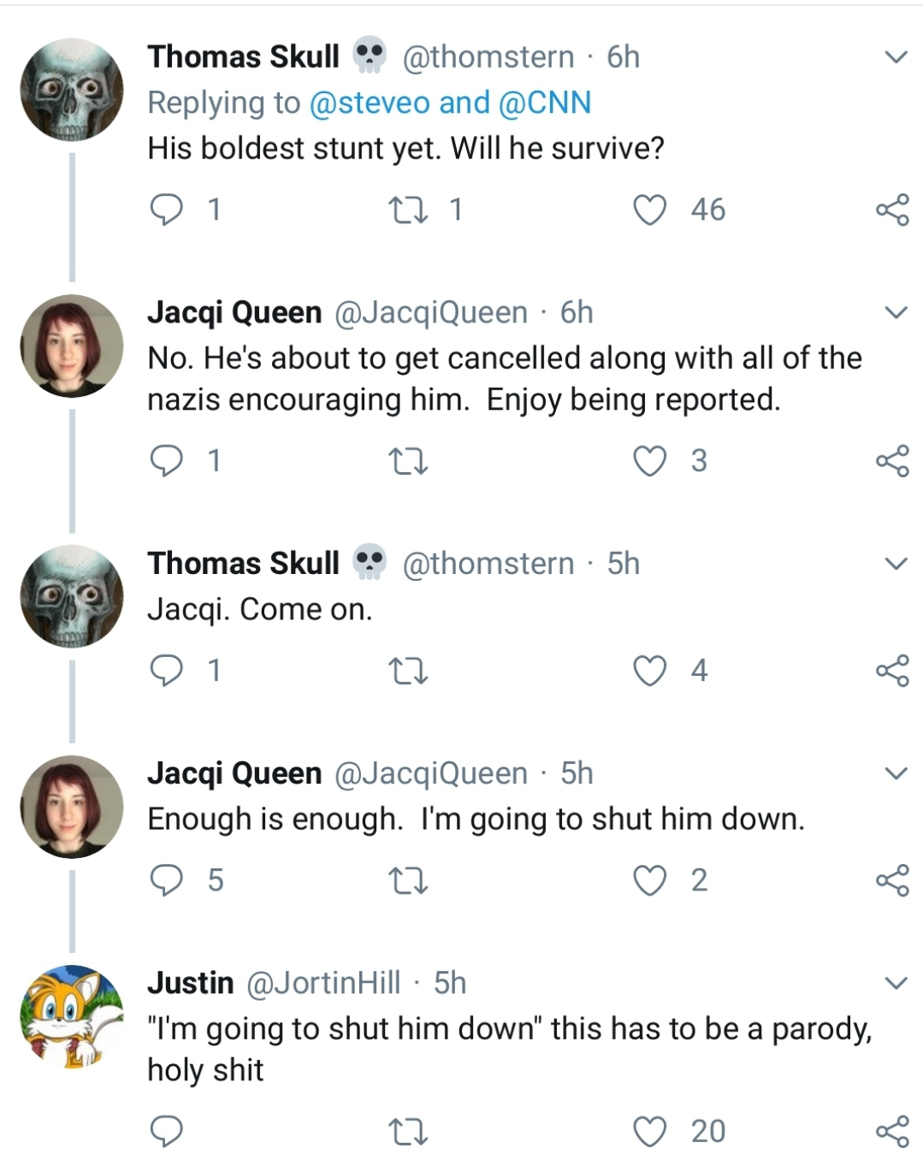Open the @CNN mention link
Viewport: 923px width, 1154px height.
(x=544, y=103)
